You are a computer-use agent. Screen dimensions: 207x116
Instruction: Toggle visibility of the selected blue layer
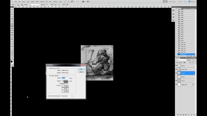tap(176, 73)
